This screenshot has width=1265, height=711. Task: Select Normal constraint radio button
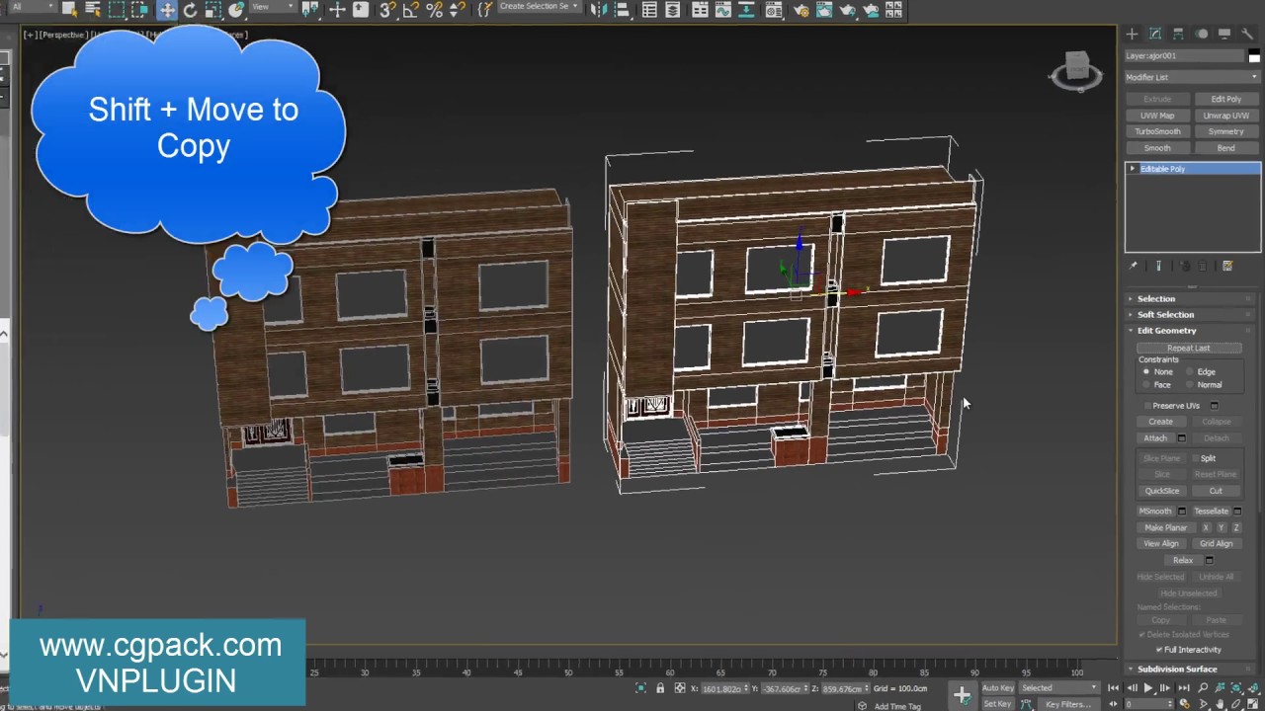pos(1190,384)
